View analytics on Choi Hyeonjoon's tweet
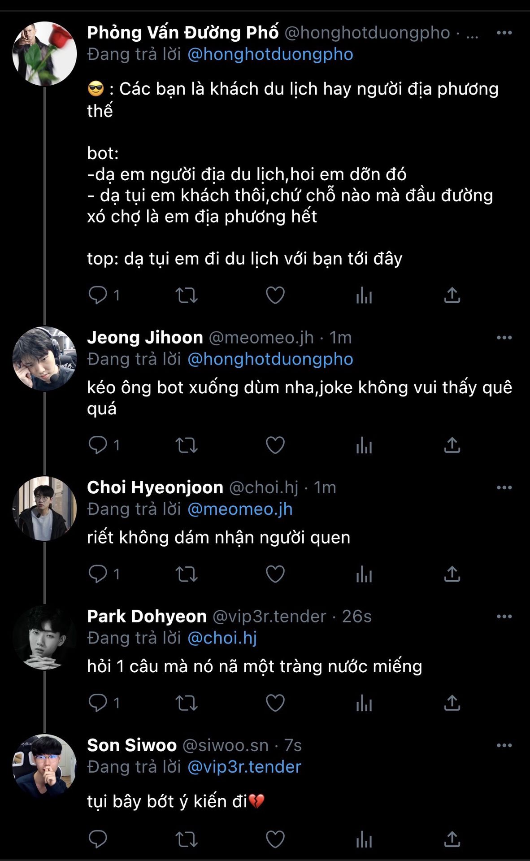Viewport: 530px width, 861px height. click(x=364, y=574)
